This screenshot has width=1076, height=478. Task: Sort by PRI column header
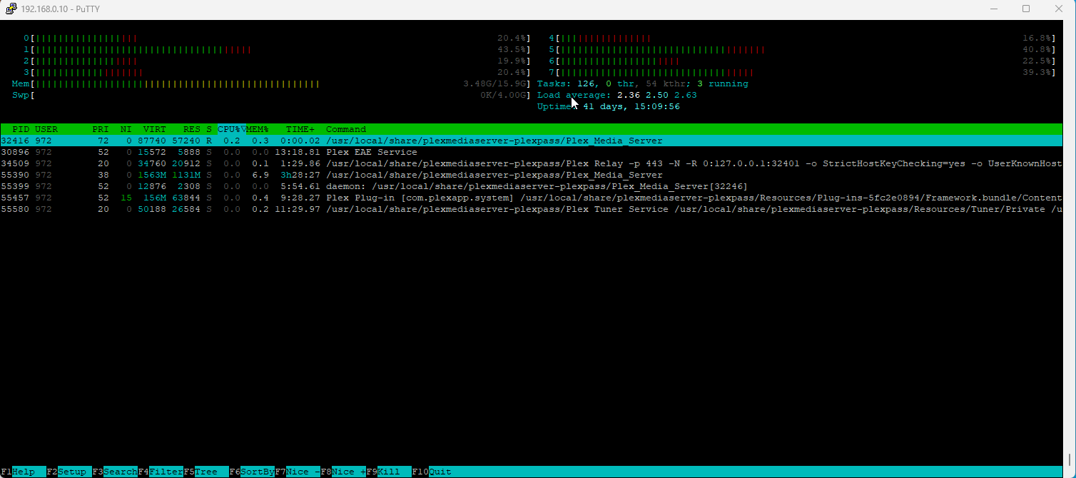click(x=101, y=129)
